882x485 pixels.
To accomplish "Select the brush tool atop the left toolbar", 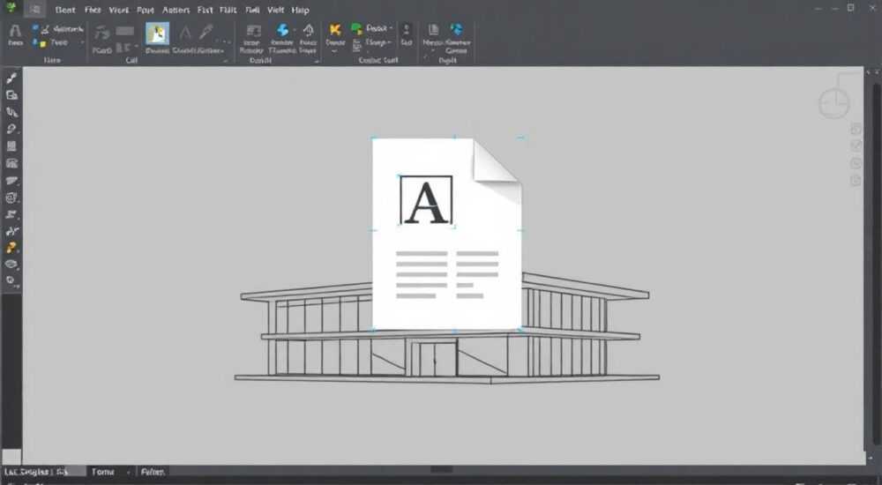I will pos(11,78).
